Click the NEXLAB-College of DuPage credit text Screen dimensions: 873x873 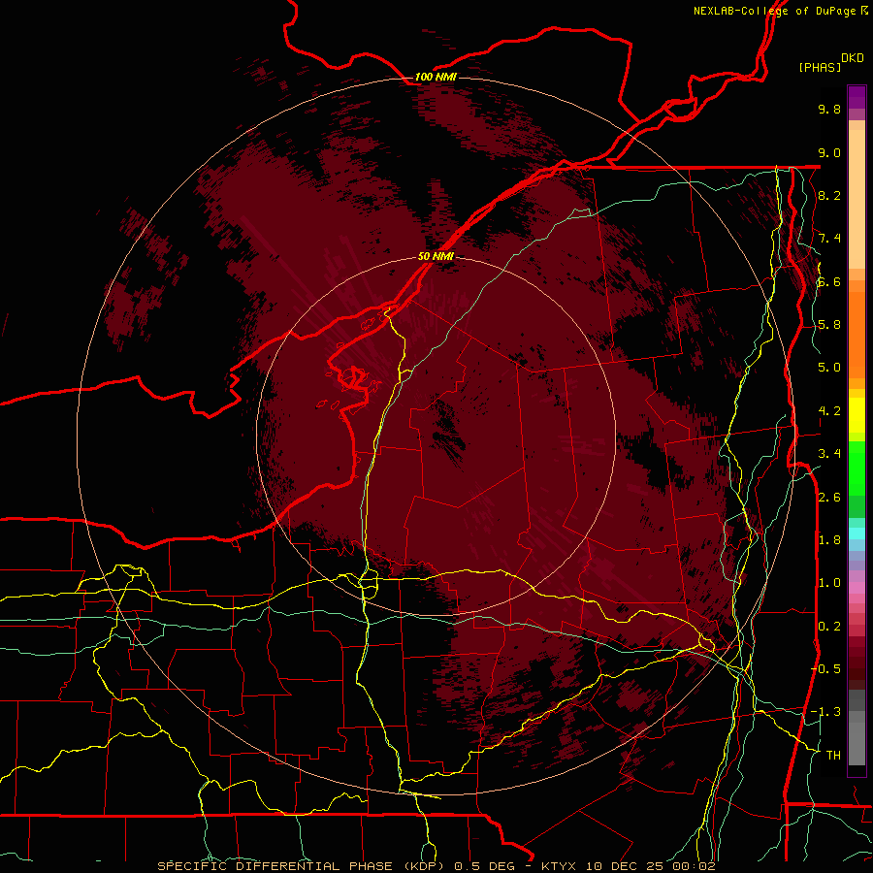(x=780, y=11)
